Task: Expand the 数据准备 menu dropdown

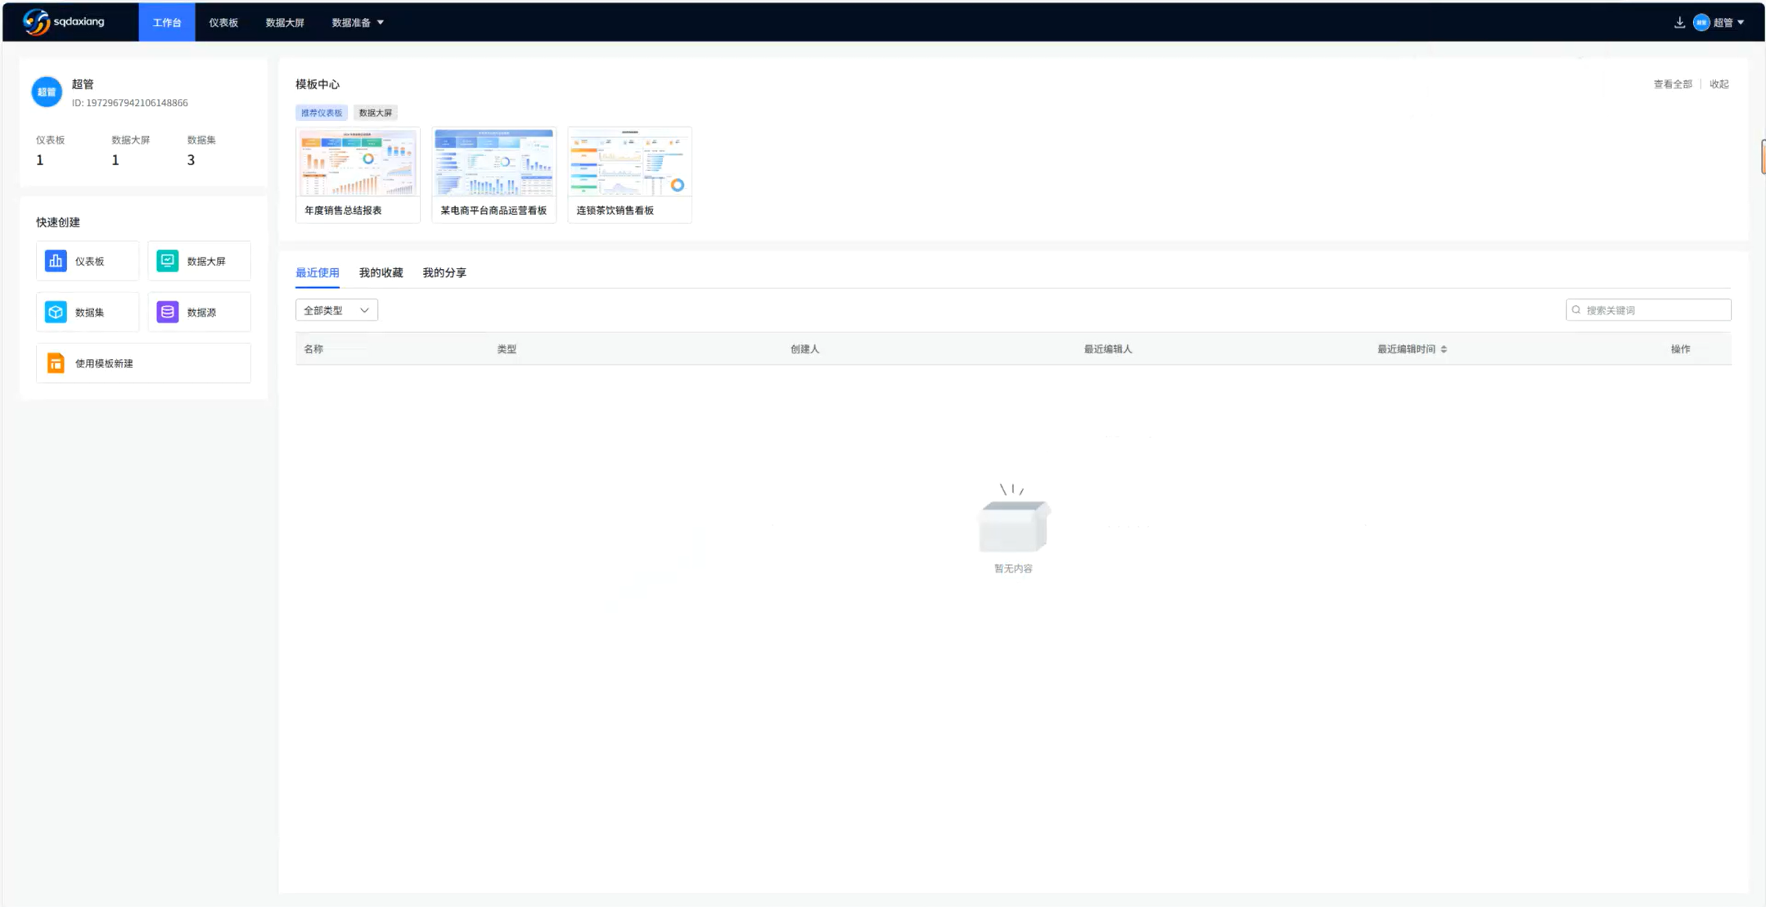Action: pos(358,23)
